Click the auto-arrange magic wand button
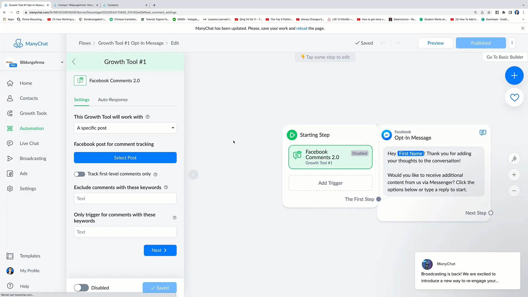Viewport: 528px width, 297px height. tap(514, 159)
